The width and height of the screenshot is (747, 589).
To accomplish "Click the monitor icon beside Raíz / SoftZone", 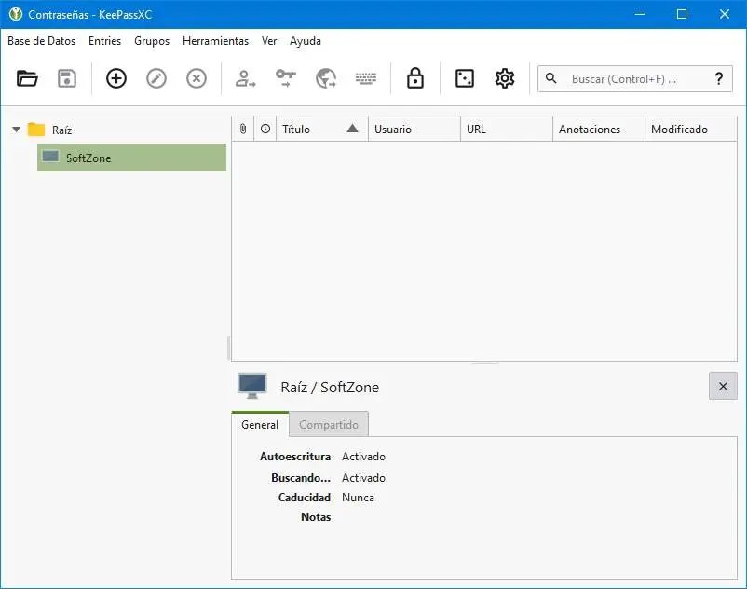I will click(x=252, y=387).
